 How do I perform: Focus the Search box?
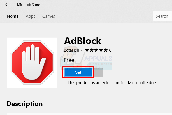point(162,16)
